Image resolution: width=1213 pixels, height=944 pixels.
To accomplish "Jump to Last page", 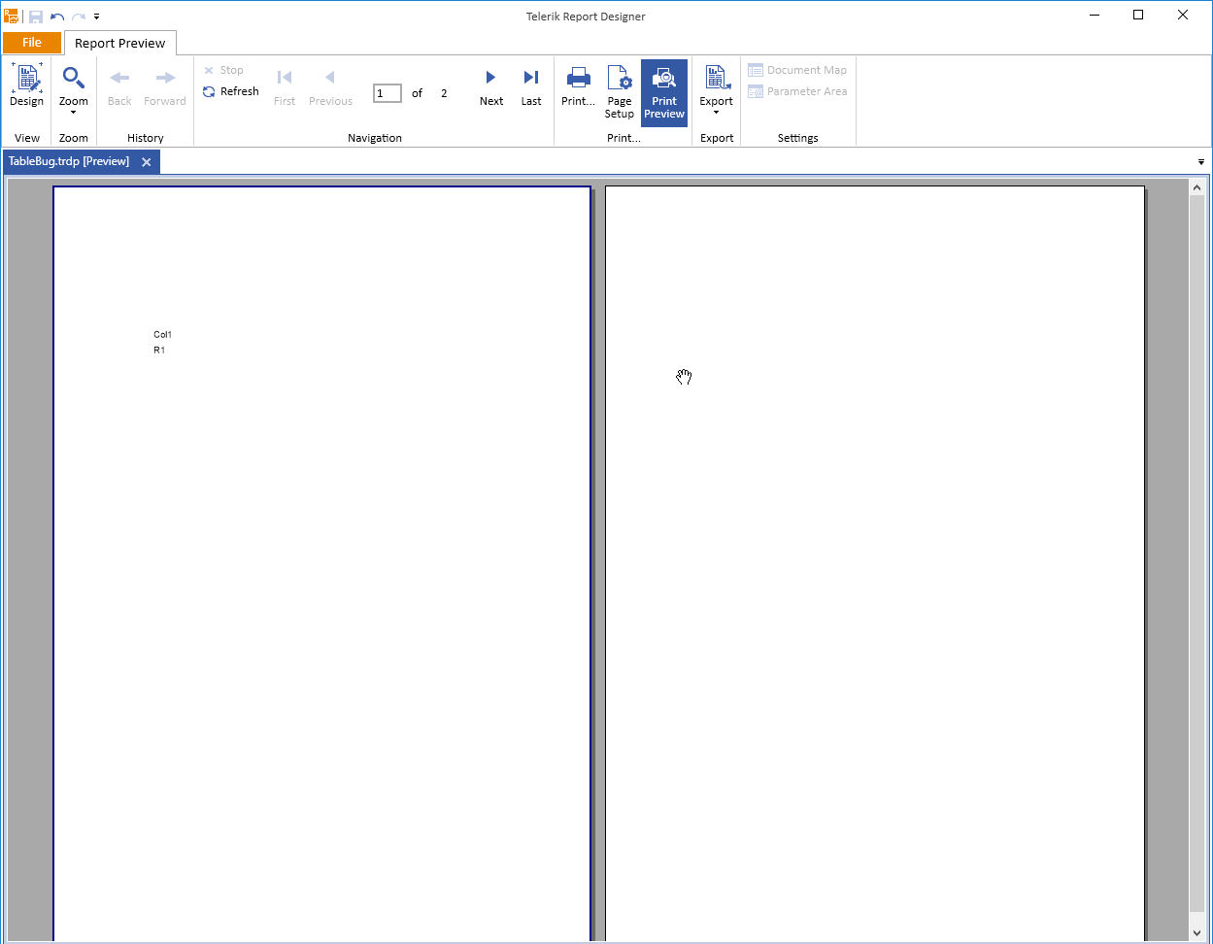I will [531, 86].
